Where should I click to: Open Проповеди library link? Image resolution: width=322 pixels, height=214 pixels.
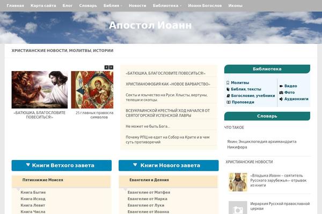(243, 102)
